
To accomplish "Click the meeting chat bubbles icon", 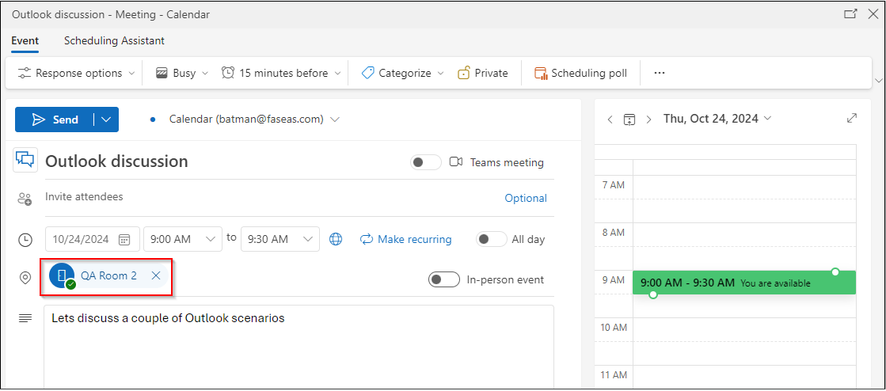I will tap(25, 160).
